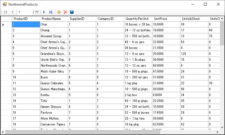Image resolution: width=225 pixels, height=135 pixels.
Task: Click the Grandma's Boys... product cell
Action: tap(54, 54)
